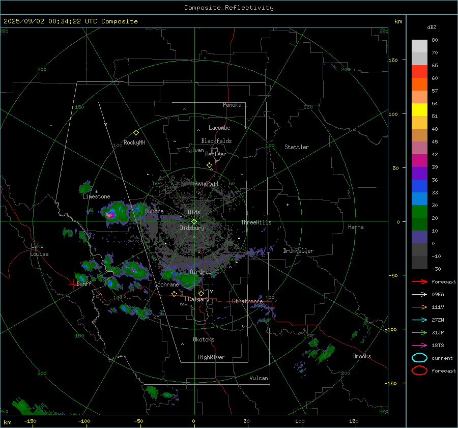Click the Airdrie label
The width and height of the screenshot is (458, 428).
(201, 272)
